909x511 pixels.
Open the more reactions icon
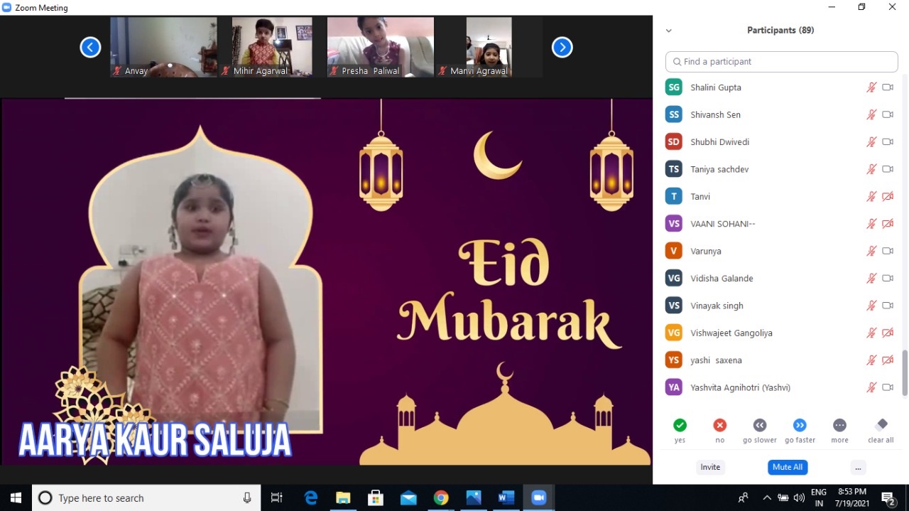click(x=839, y=425)
